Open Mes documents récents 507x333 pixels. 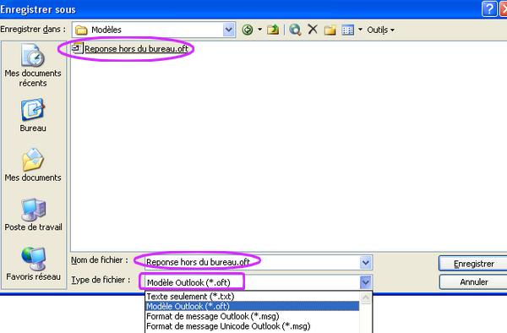pyautogui.click(x=33, y=66)
